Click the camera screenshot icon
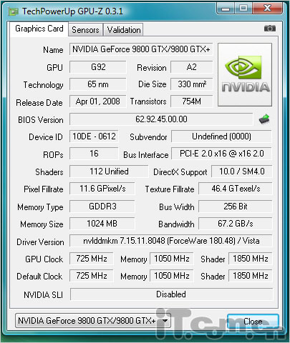 pos(270,29)
